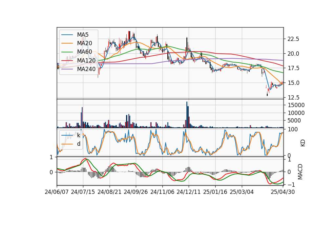This screenshot has height=226, width=315.
Task: Click the 24/06/07 date axis label
Action: (57, 192)
